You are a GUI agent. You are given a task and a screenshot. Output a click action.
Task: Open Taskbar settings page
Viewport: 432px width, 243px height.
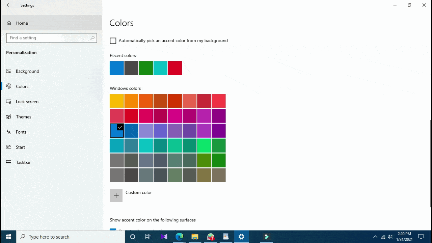[x=23, y=162]
